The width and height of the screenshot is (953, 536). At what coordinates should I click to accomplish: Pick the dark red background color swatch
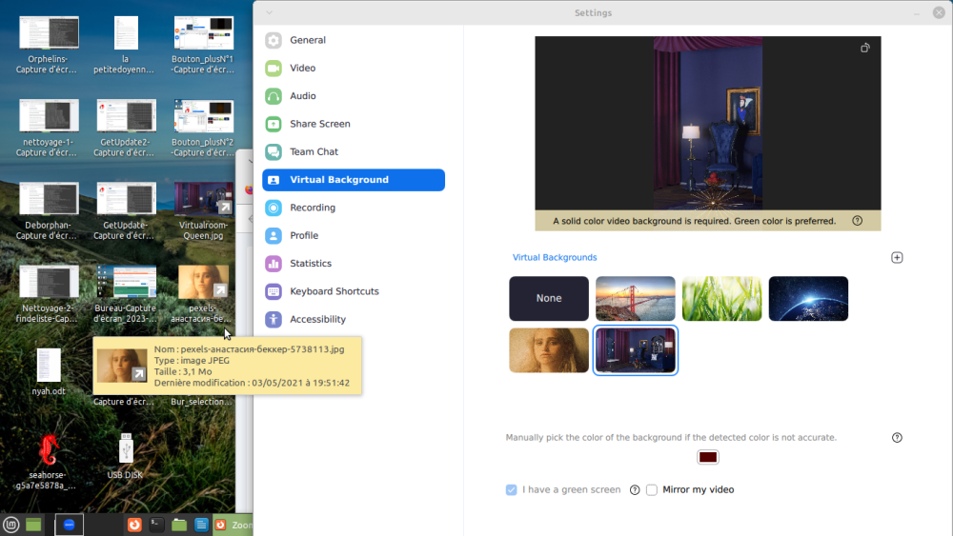pyautogui.click(x=707, y=458)
